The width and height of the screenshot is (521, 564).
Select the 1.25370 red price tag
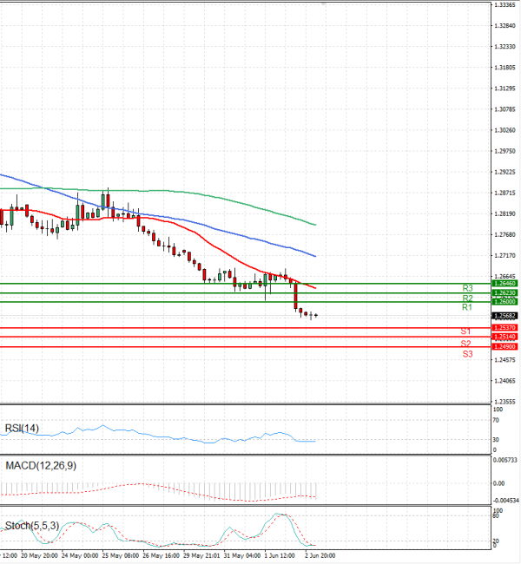(505, 328)
